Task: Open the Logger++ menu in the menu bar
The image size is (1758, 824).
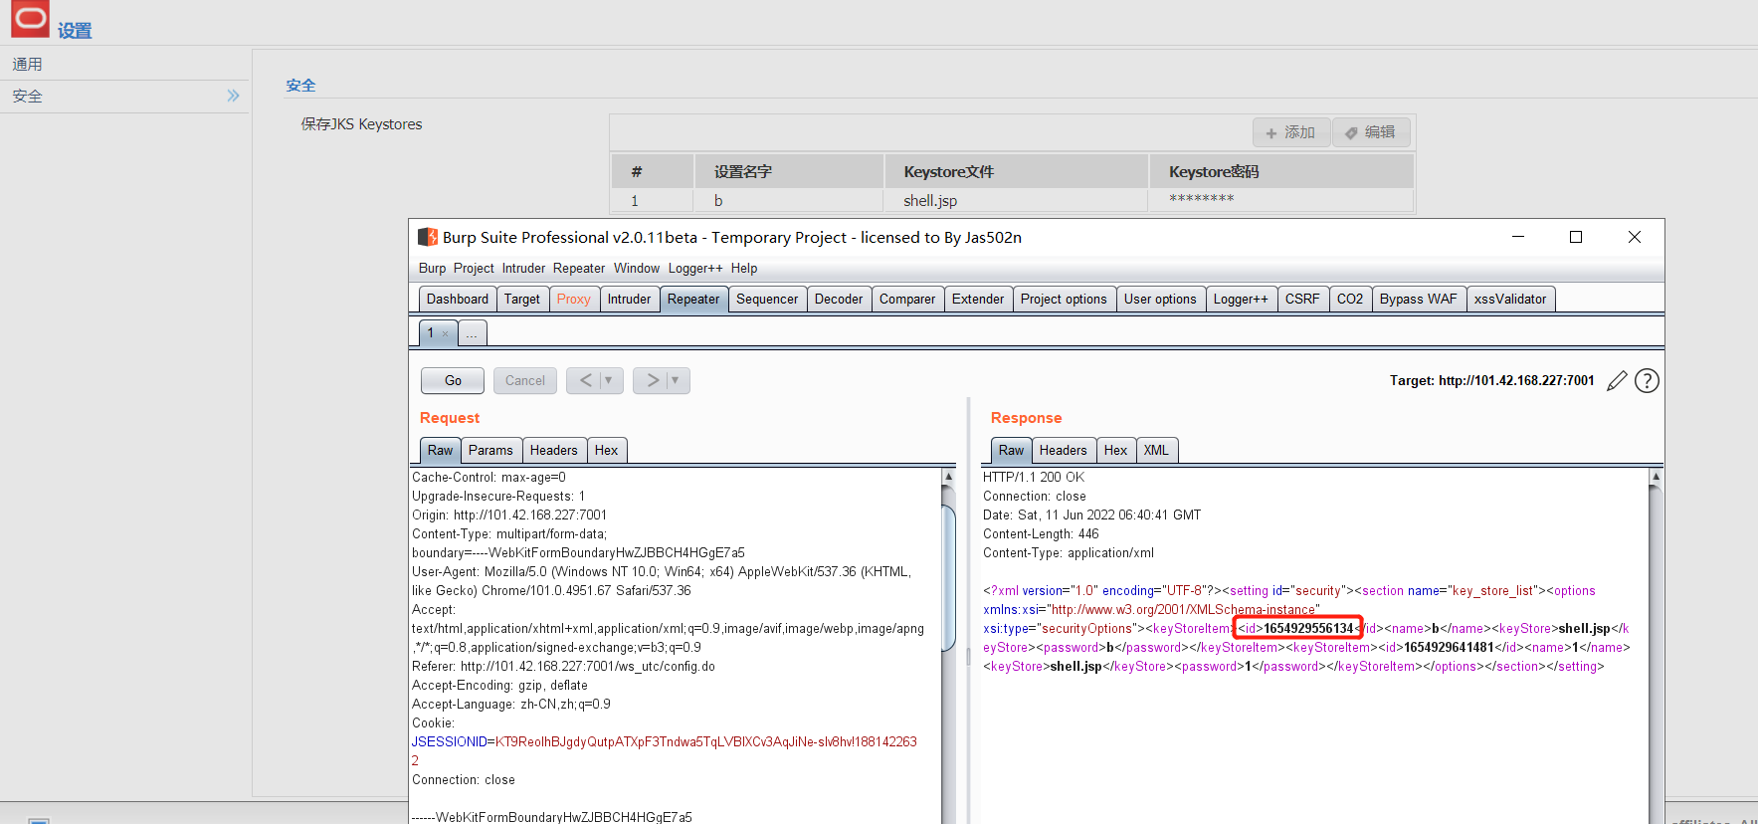Action: click(695, 269)
